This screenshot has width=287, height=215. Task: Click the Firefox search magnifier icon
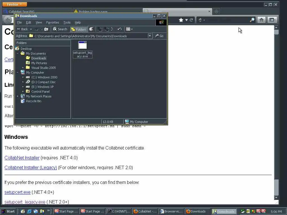252,20
